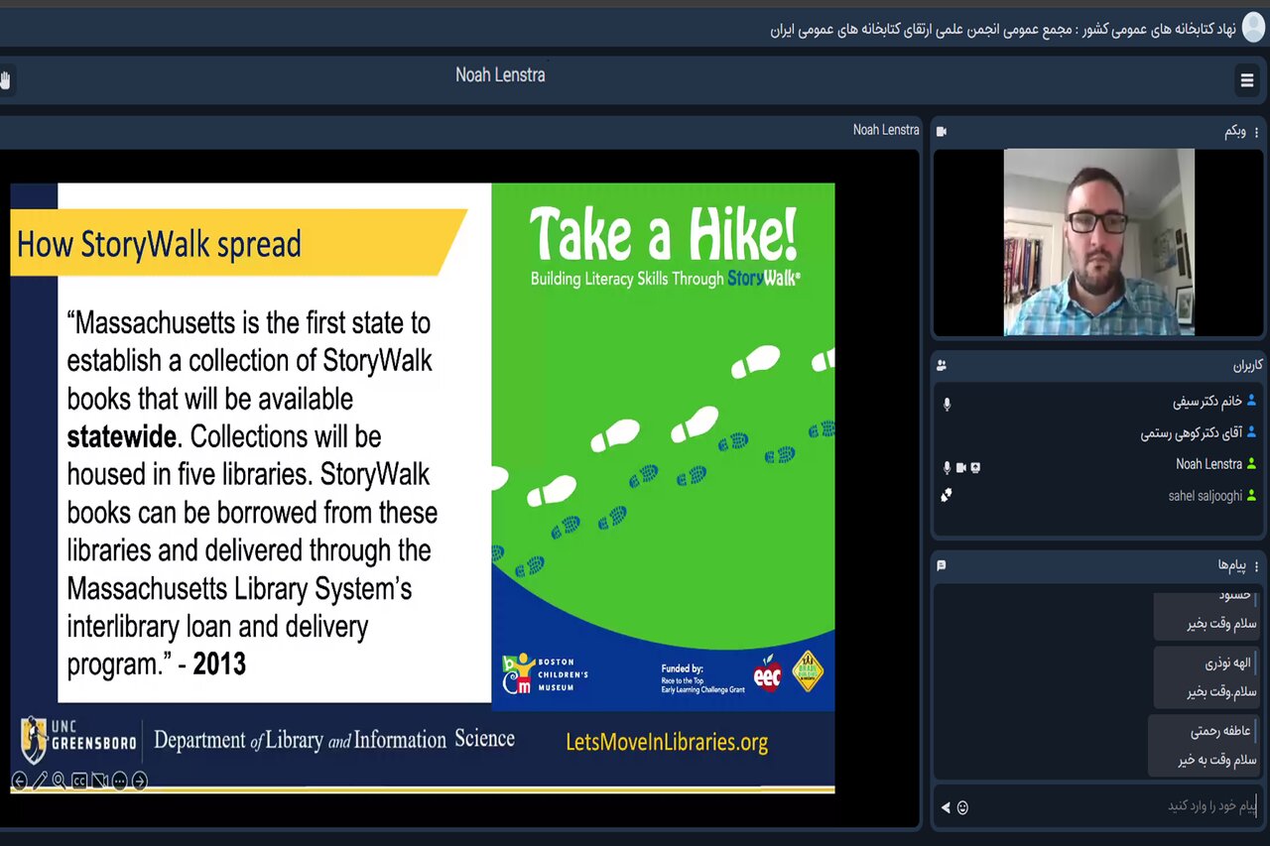Click the raise hand icon
Screen dimensions: 1270x846
coord(5,80)
